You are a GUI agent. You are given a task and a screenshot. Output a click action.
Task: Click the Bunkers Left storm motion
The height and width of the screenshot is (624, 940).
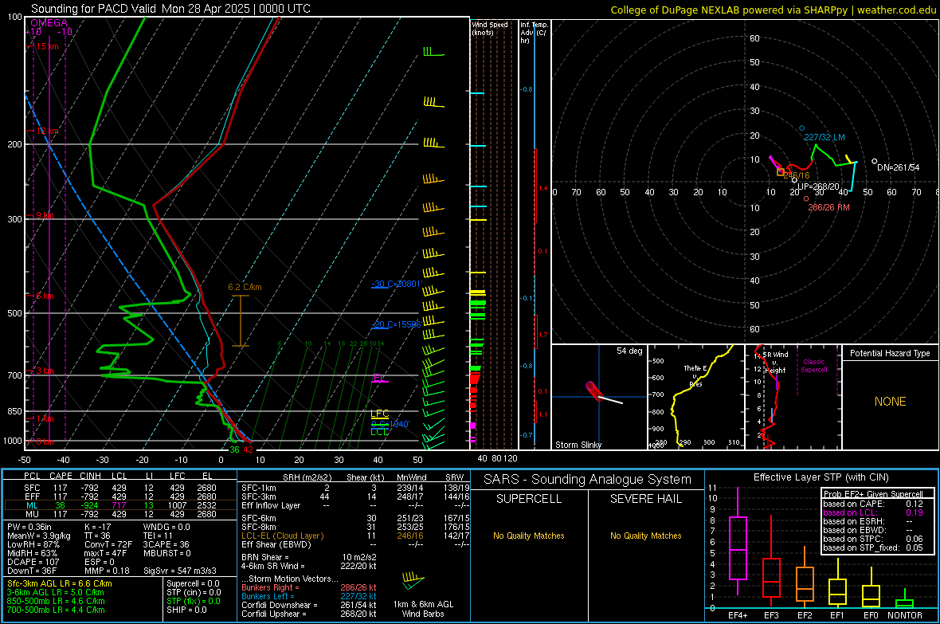[309, 596]
